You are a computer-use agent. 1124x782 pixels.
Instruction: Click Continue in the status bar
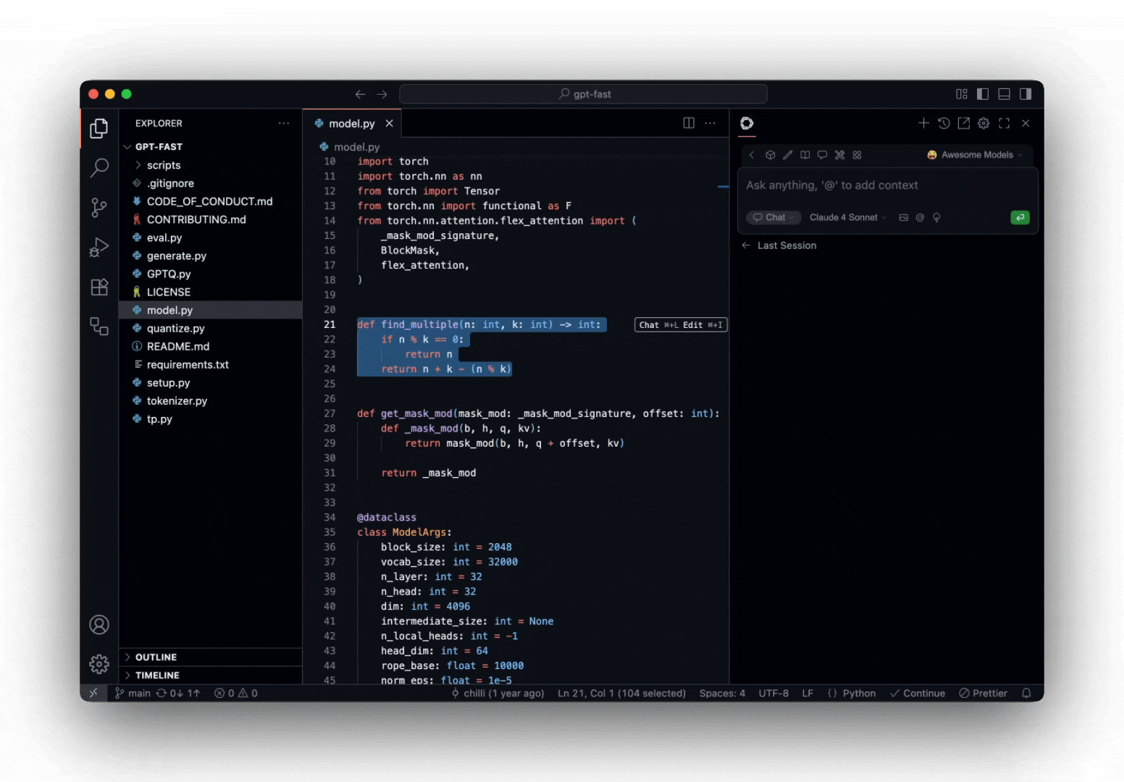pos(918,693)
